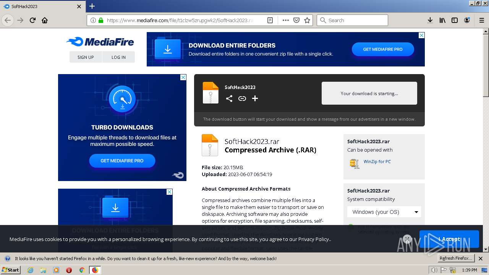Go back to the previous page
Image resolution: width=489 pixels, height=275 pixels.
[8, 20]
